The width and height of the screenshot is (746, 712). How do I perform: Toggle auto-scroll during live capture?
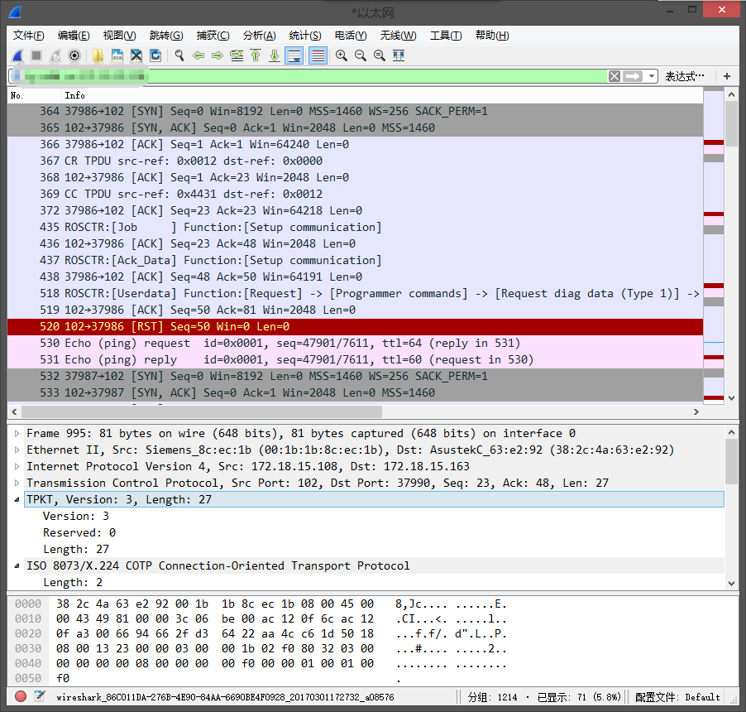(294, 55)
